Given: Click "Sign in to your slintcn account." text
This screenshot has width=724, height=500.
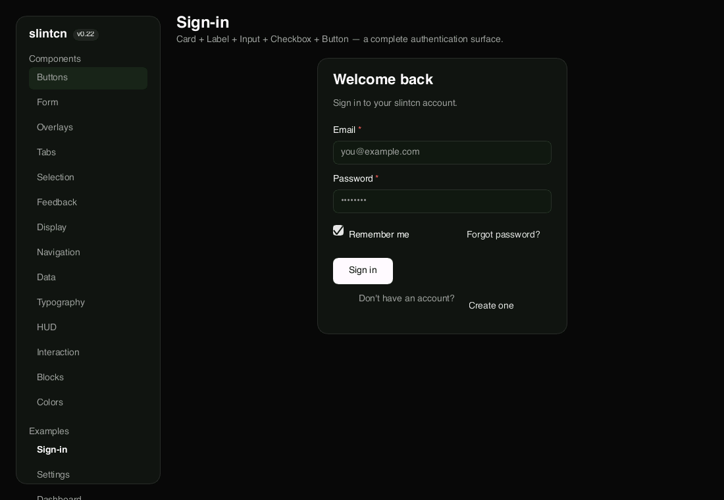Looking at the screenshot, I should pos(395,103).
